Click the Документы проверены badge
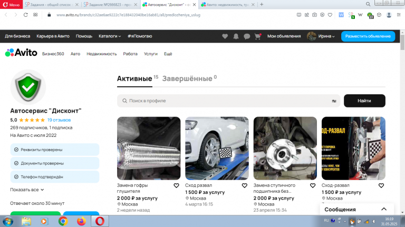 (55, 163)
